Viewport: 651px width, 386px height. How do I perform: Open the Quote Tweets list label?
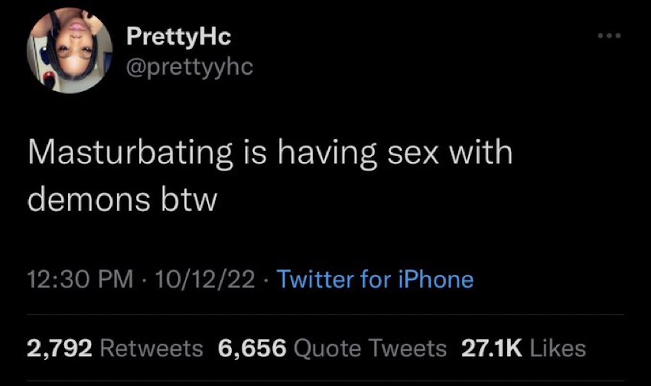tap(370, 349)
